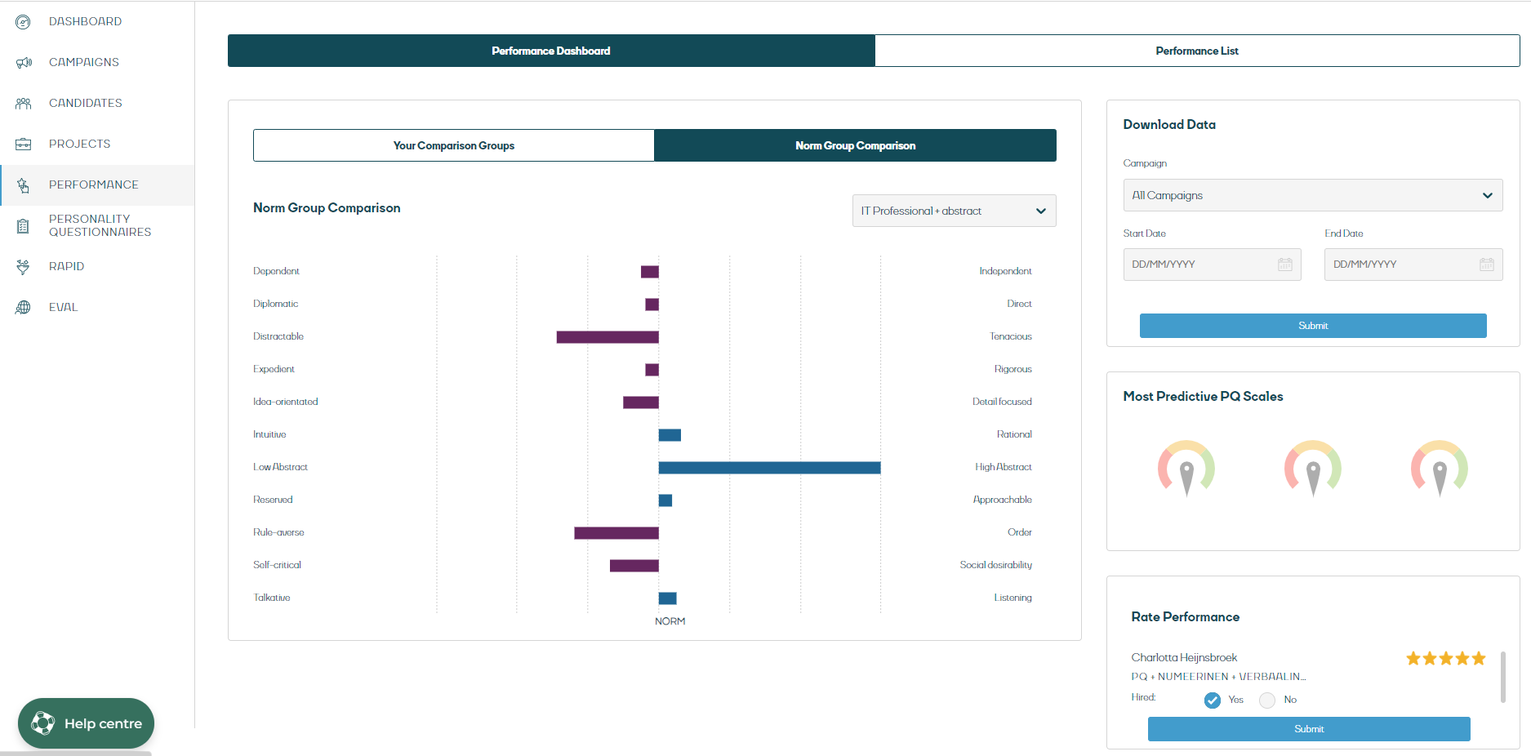The height and width of the screenshot is (756, 1531).
Task: Open the Help centre button
Action: [x=86, y=723]
